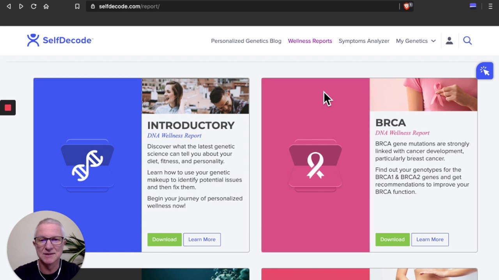499x280 pixels.
Task: Reload the page with refresh icon
Action: click(x=34, y=6)
